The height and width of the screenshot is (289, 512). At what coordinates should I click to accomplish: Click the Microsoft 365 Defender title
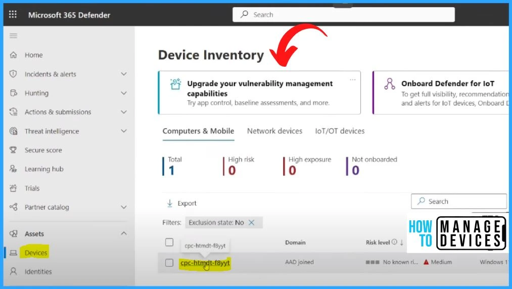point(69,15)
